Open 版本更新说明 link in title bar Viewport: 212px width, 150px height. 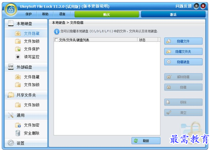coord(95,6)
